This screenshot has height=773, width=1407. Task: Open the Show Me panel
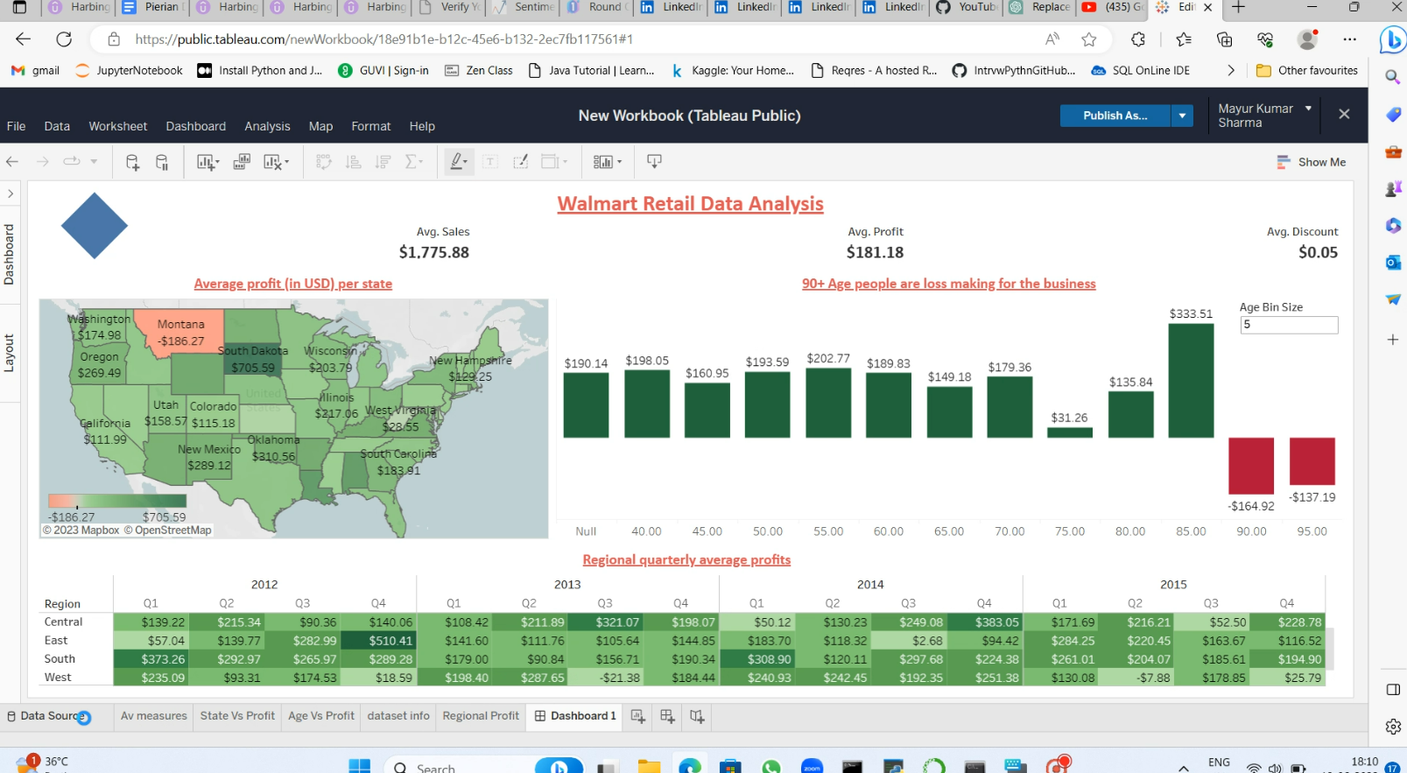coord(1312,162)
